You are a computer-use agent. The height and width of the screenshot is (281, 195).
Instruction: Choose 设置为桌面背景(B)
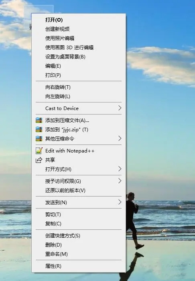coord(65,57)
